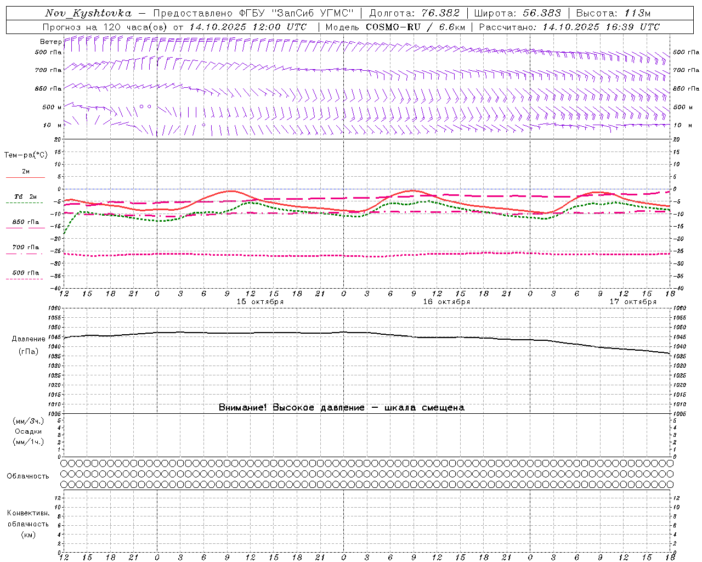The height and width of the screenshot is (562, 702).
Task: Click the Осадки panel label
Action: click(29, 432)
